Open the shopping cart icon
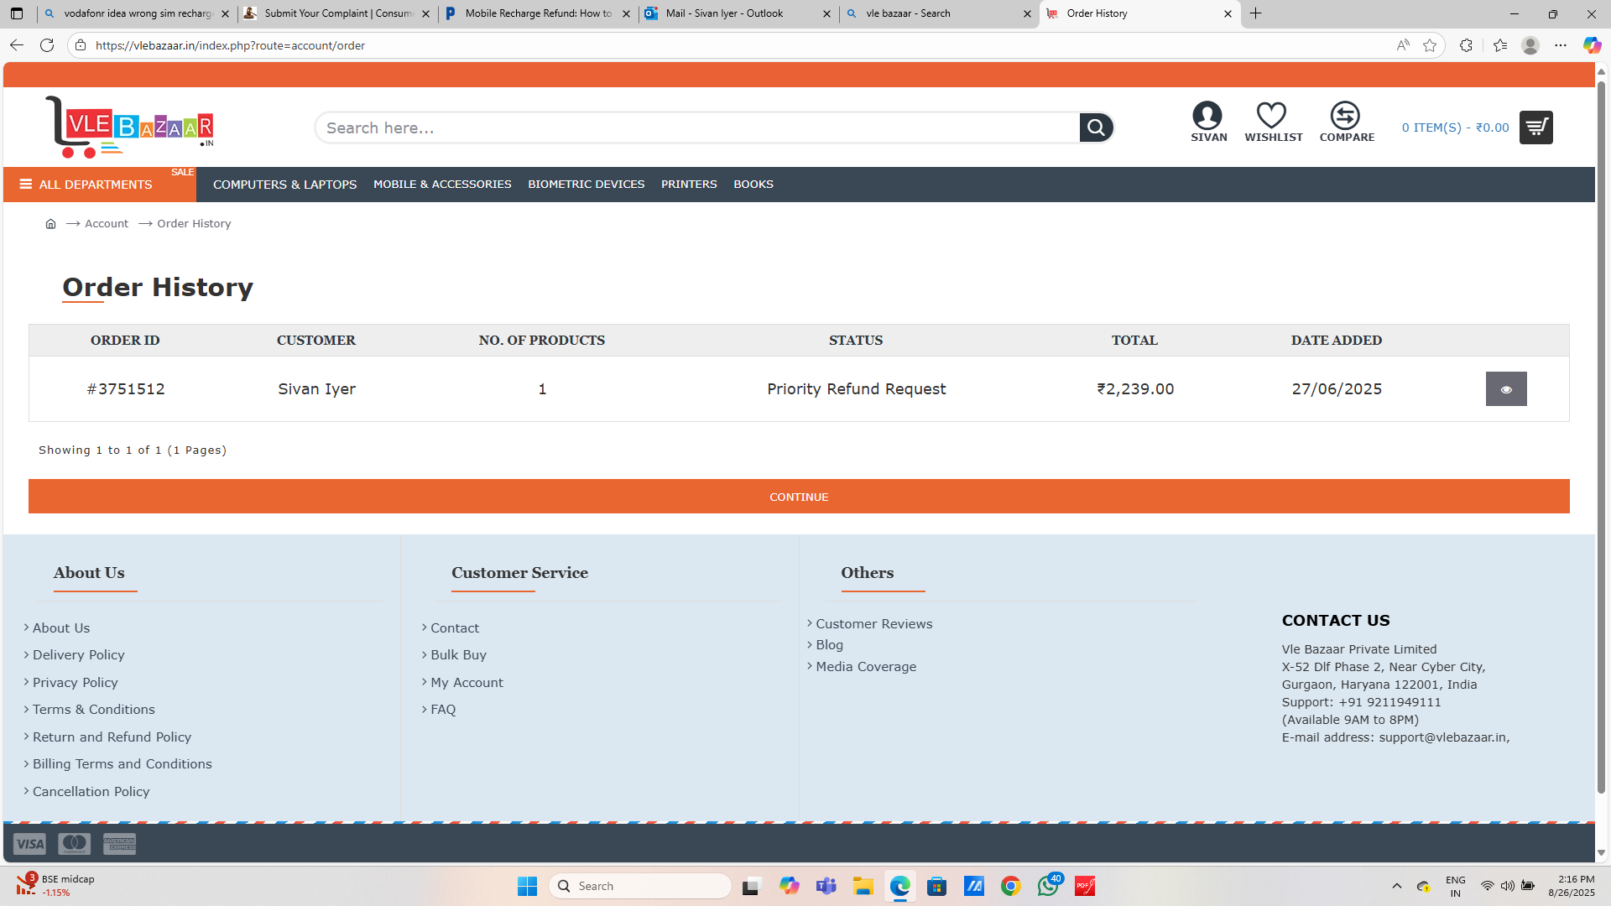The width and height of the screenshot is (1611, 906). tap(1535, 128)
